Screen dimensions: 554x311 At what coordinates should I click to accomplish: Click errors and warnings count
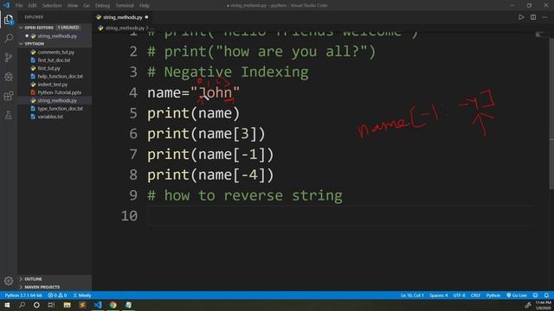pos(57,295)
